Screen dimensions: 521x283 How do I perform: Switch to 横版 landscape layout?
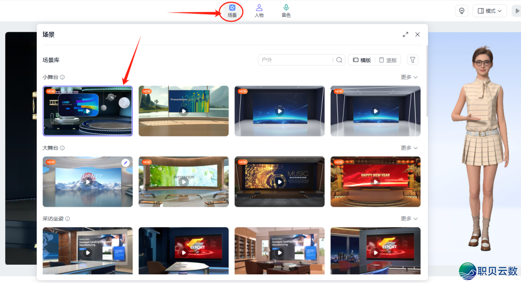[362, 60]
